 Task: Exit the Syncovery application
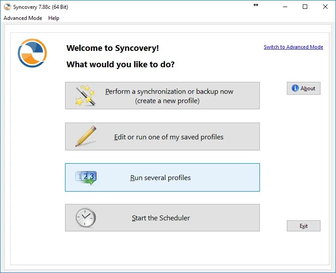[303, 226]
